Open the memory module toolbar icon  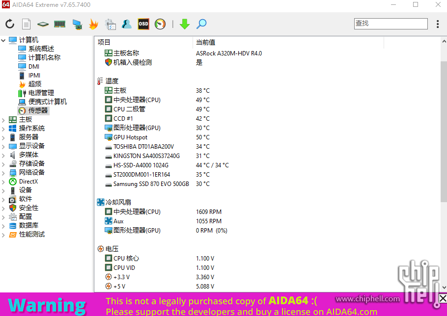(x=59, y=24)
